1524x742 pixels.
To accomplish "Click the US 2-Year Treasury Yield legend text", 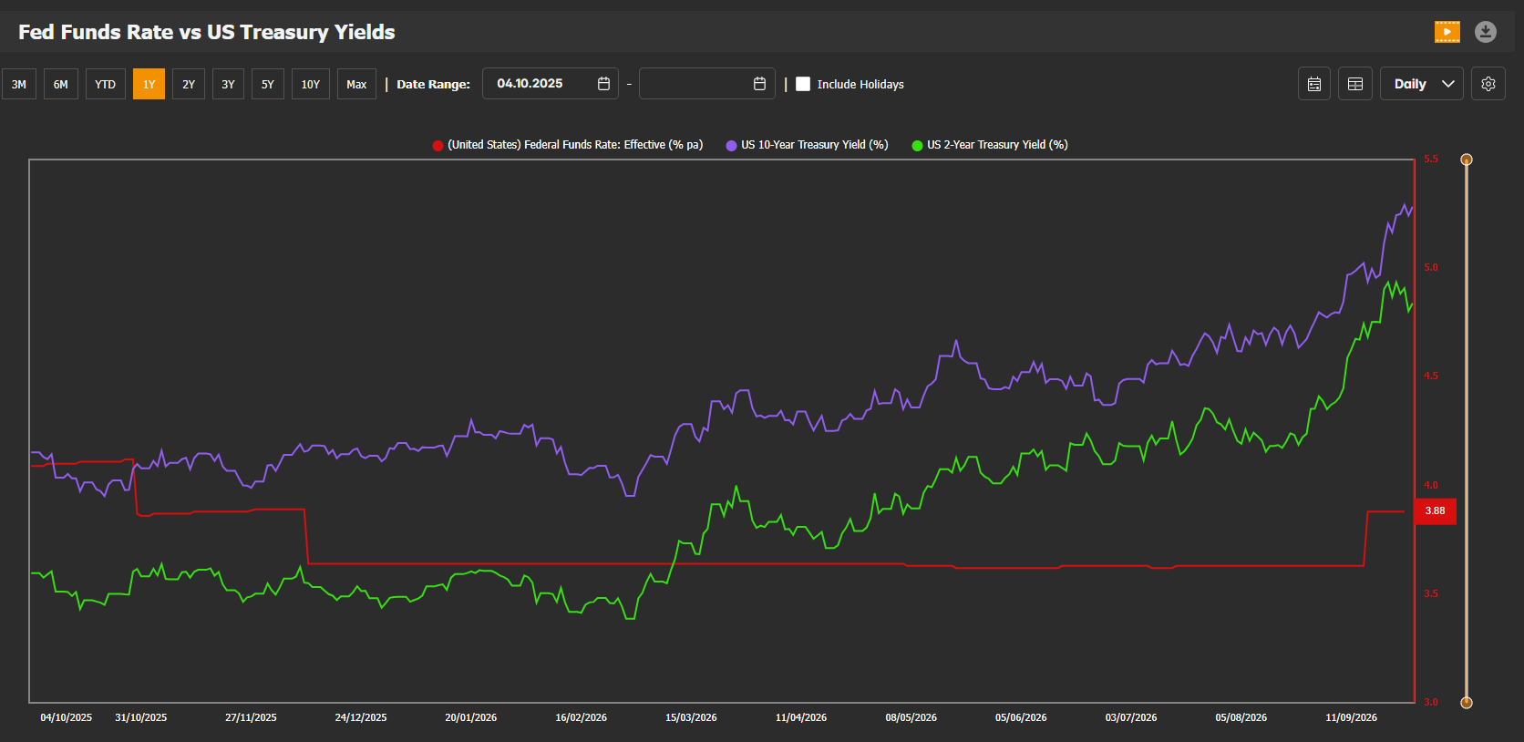I will pos(997,145).
